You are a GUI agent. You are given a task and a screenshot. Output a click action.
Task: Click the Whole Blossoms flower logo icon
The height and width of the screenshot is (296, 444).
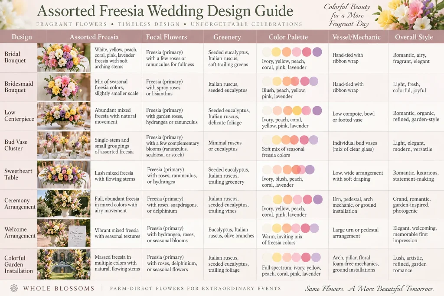click(14, 288)
